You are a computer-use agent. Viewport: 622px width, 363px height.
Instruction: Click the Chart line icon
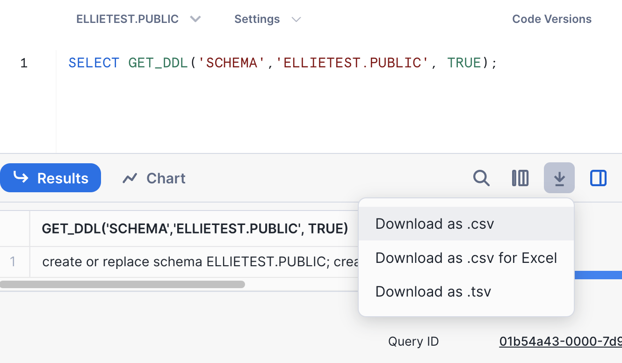click(x=130, y=178)
